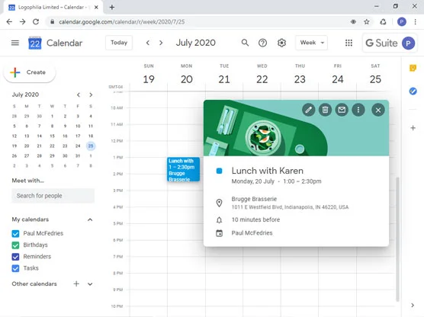This screenshot has width=424, height=317.
Task: Reload the page in browser
Action: (36, 21)
